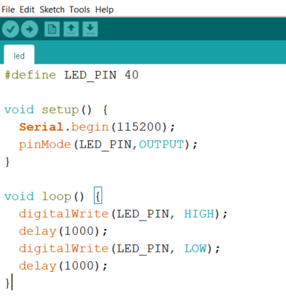Click the Upload arrow button
Viewport: 286px width, 303px height.
[x=30, y=29]
